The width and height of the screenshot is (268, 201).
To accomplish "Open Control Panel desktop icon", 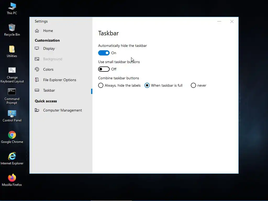I will [x=12, y=116].
